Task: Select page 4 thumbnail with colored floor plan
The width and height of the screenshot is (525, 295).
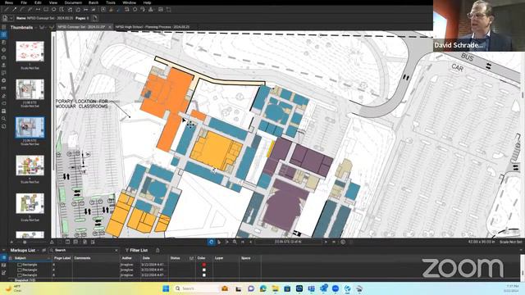Action: [30, 166]
